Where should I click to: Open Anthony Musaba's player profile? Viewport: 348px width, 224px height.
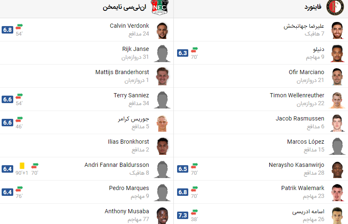pyautogui.click(x=127, y=211)
